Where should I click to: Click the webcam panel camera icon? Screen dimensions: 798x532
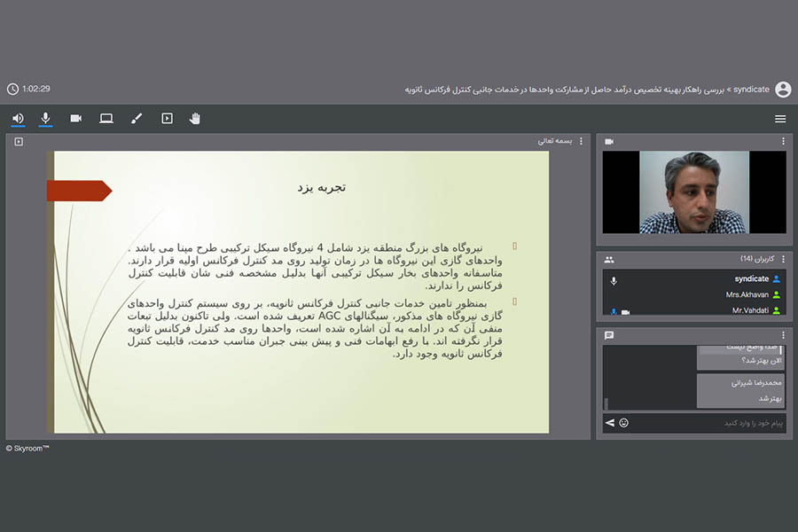tap(609, 142)
